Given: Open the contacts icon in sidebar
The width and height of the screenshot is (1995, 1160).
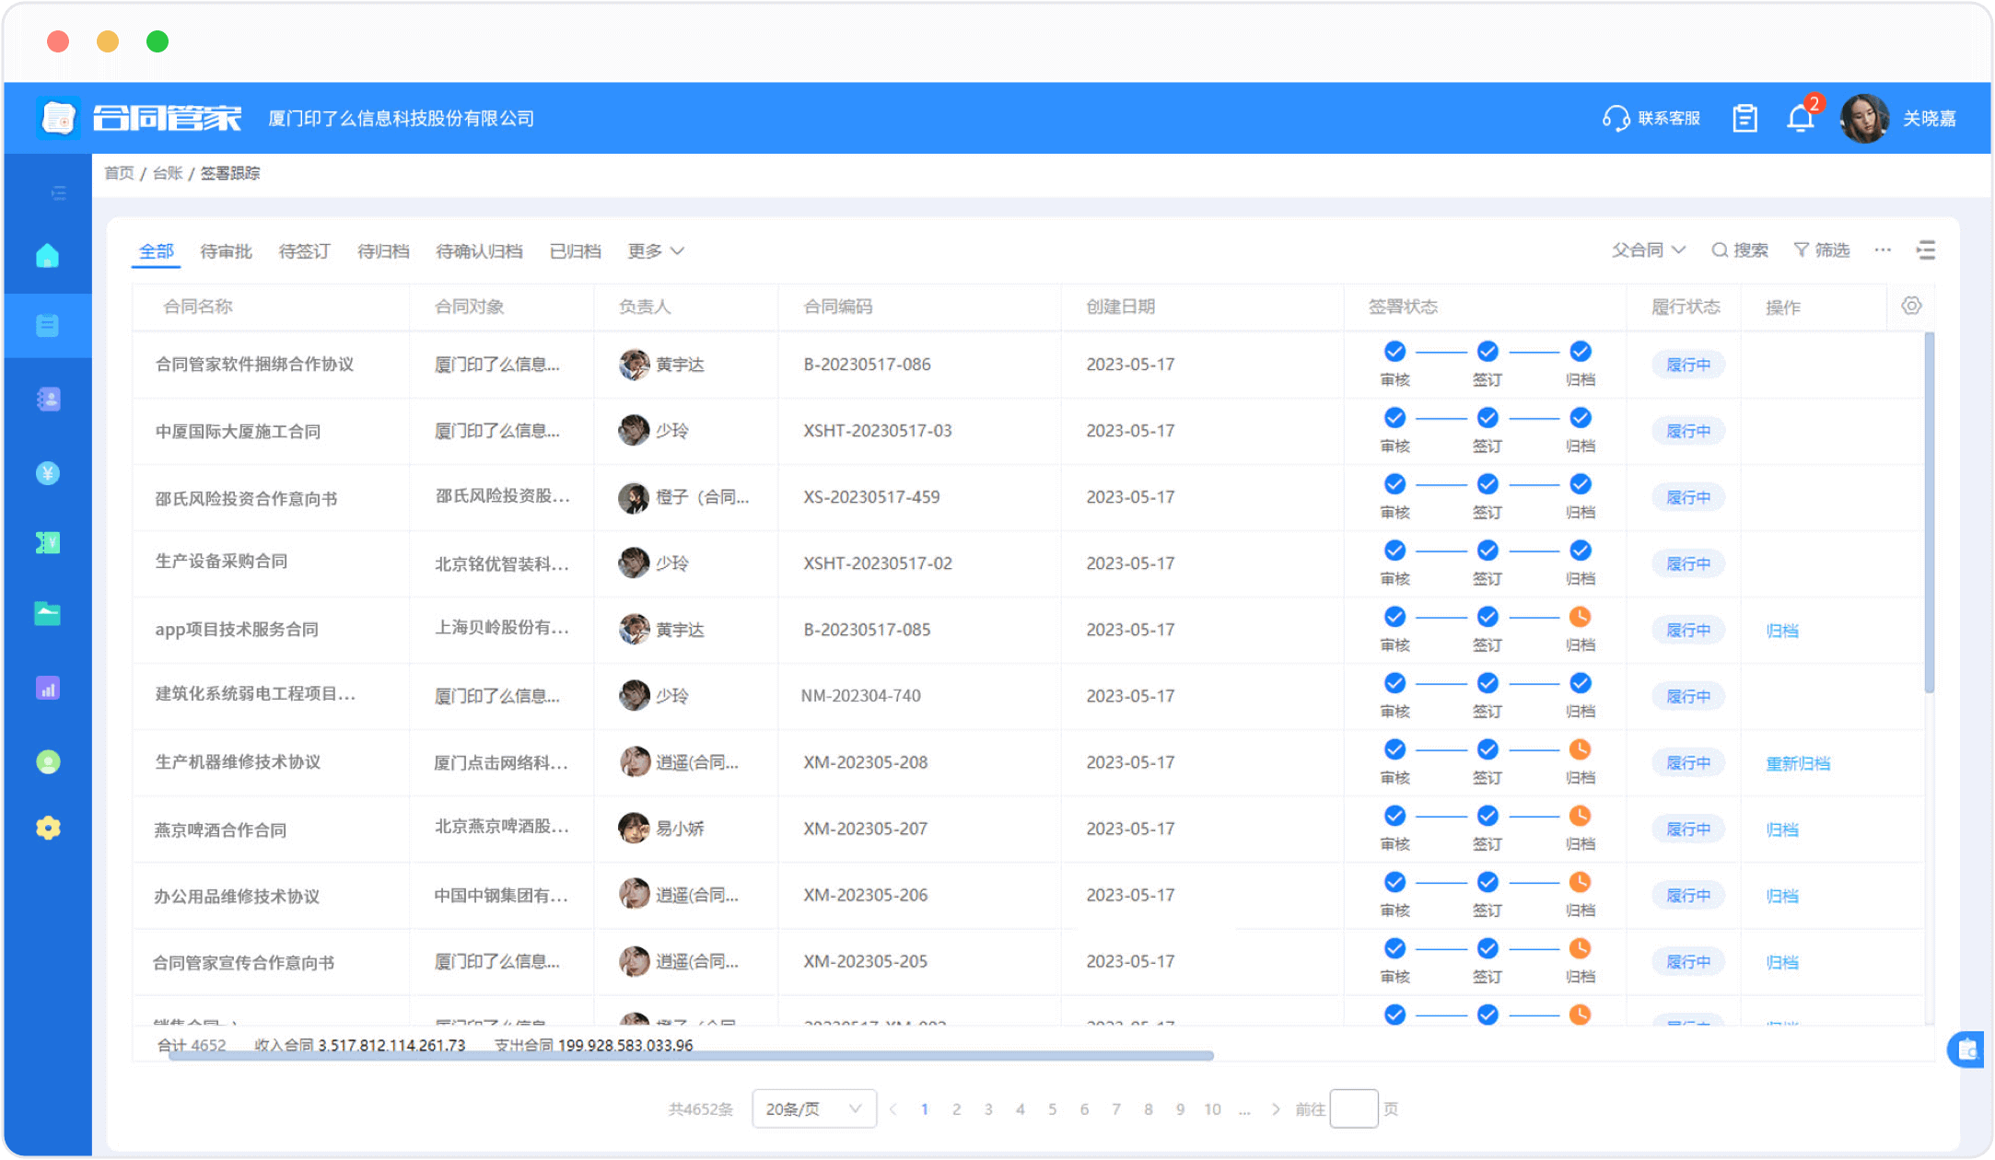Looking at the screenshot, I should point(48,399).
